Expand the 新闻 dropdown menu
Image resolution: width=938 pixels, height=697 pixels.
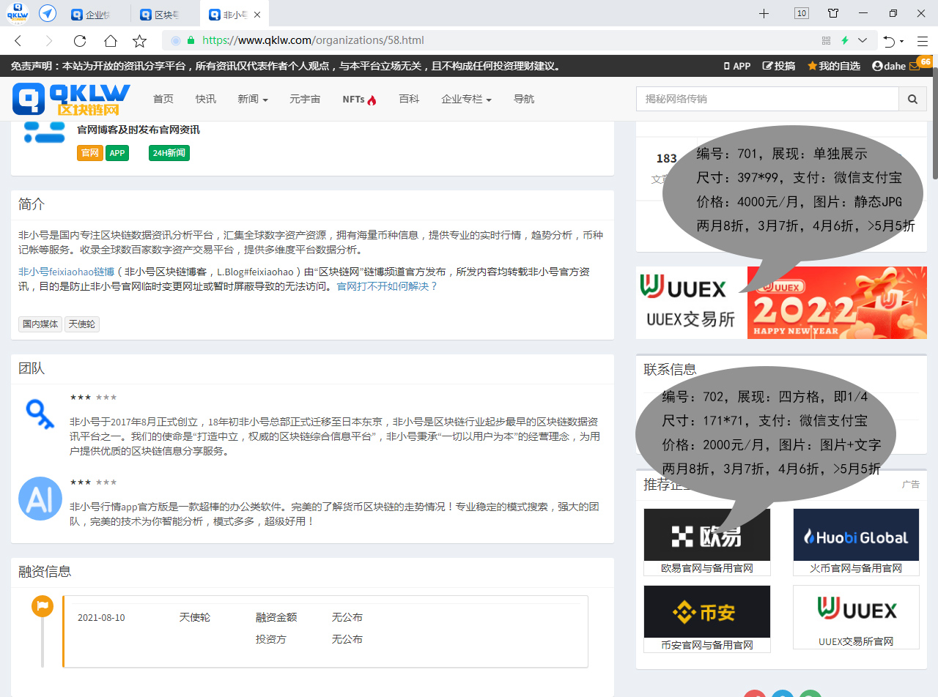(x=253, y=99)
